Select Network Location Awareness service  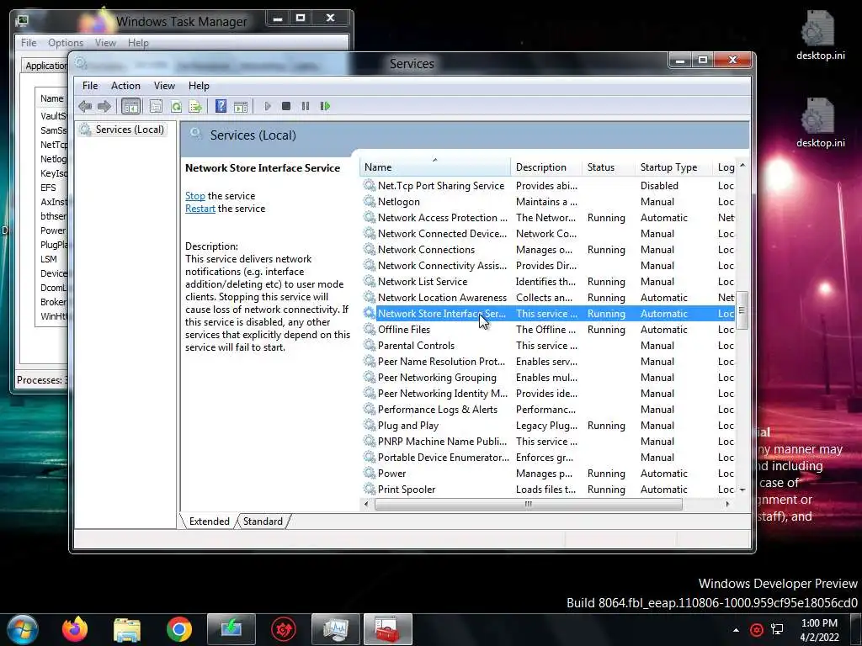tap(548, 297)
